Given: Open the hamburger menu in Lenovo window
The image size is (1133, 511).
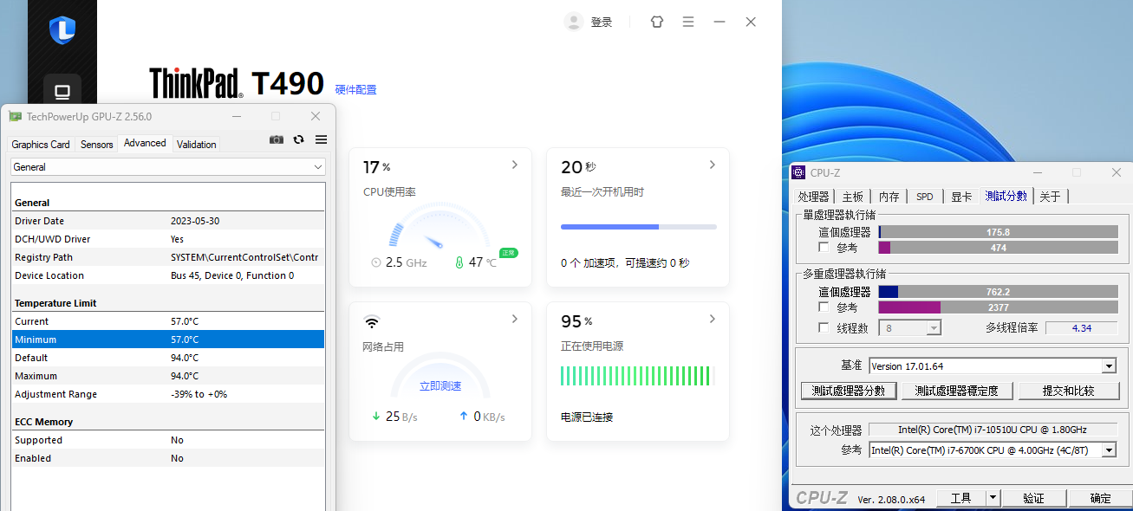Looking at the screenshot, I should point(688,22).
